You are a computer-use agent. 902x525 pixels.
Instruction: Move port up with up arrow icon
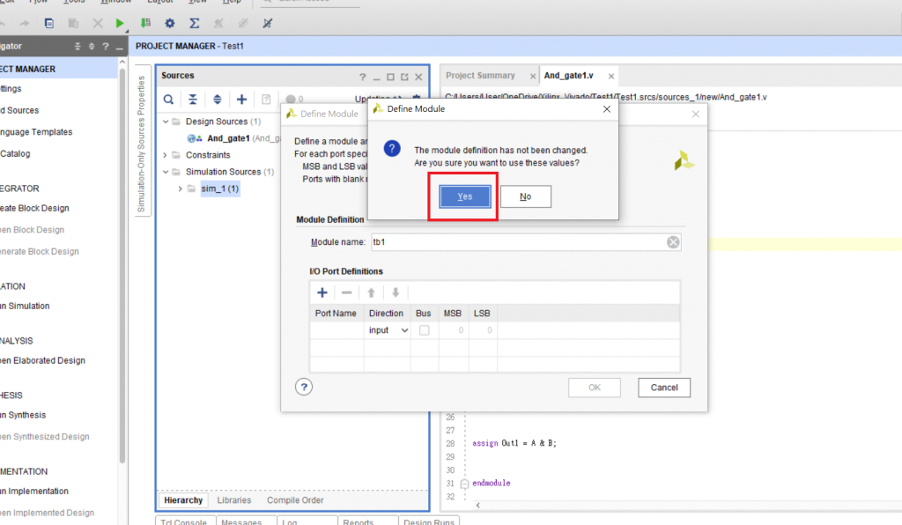(371, 292)
